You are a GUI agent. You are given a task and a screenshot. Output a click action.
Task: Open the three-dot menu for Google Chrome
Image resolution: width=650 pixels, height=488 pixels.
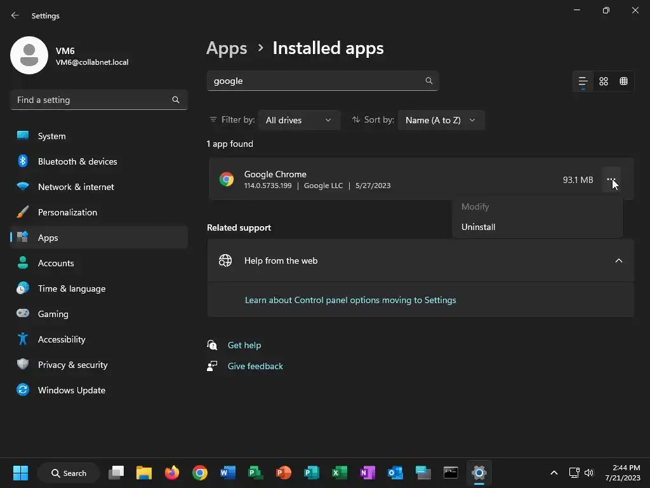[x=611, y=179]
